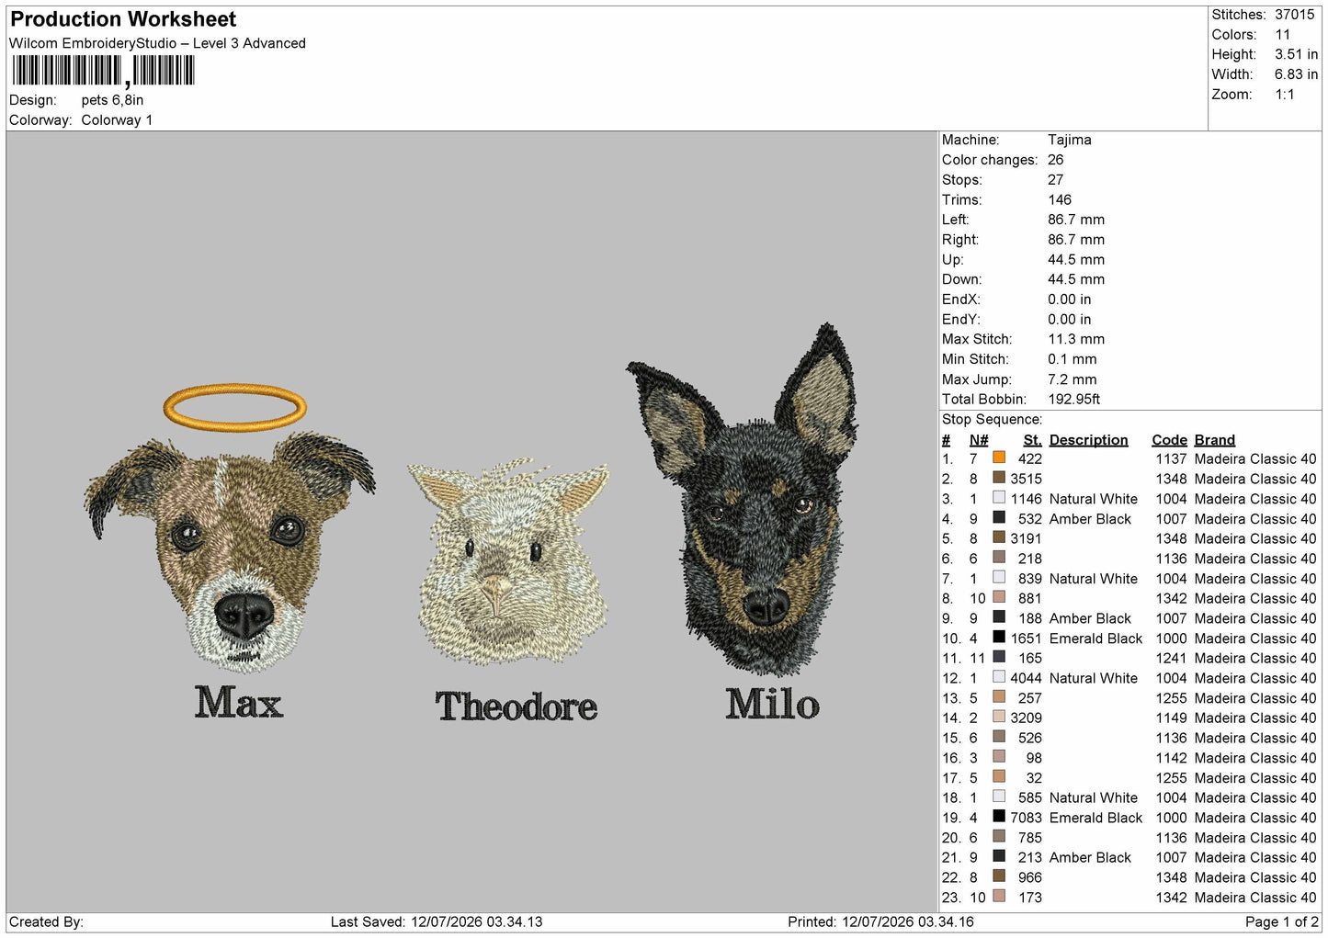
Task: Click the Stitches value "37015"
Action: click(1295, 15)
